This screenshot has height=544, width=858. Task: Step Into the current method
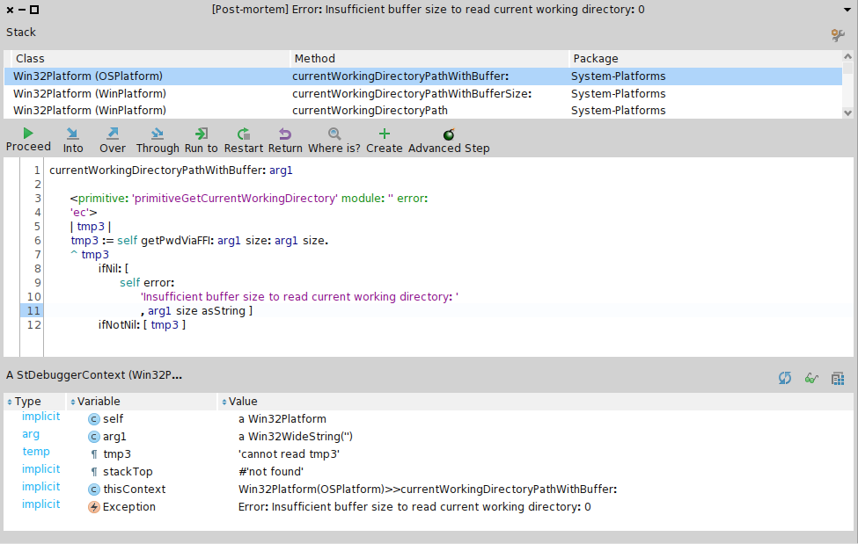pyautogui.click(x=73, y=140)
